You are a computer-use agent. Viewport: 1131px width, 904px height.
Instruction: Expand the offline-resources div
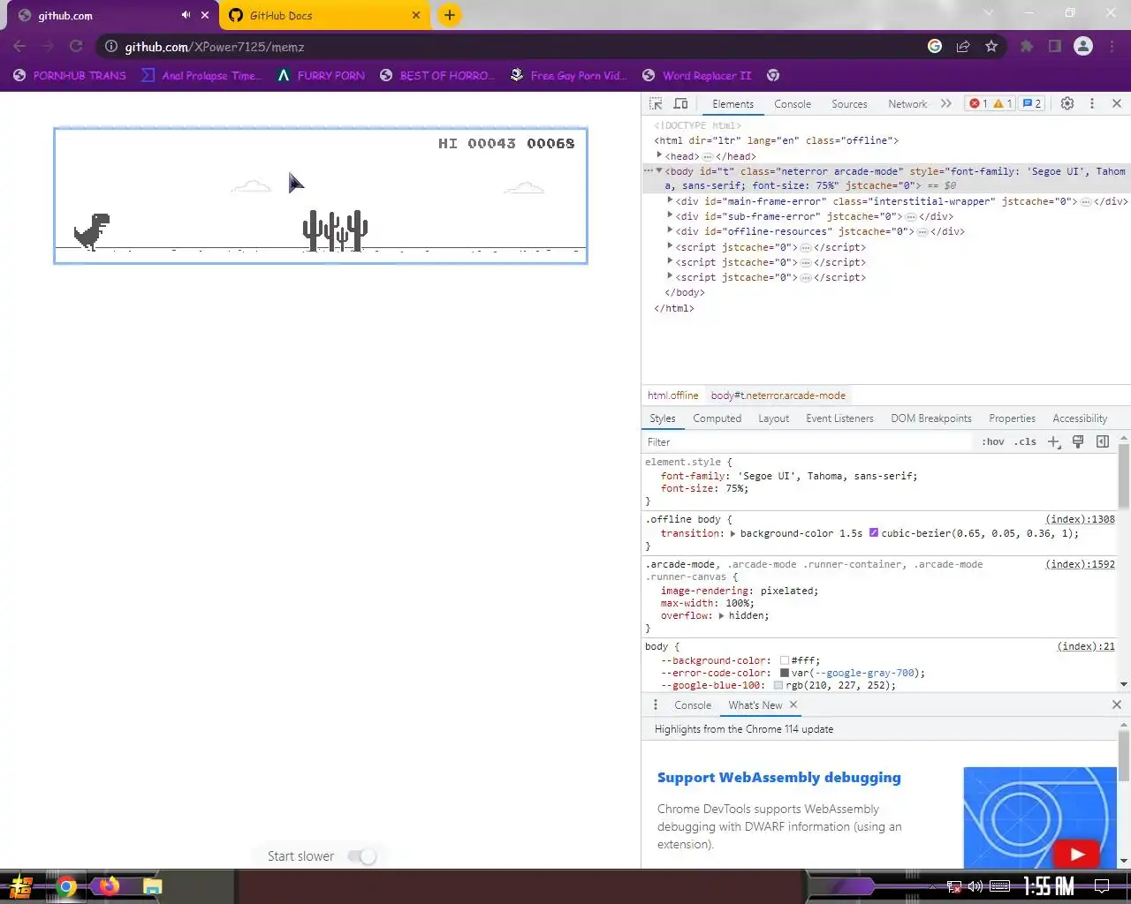click(x=670, y=230)
